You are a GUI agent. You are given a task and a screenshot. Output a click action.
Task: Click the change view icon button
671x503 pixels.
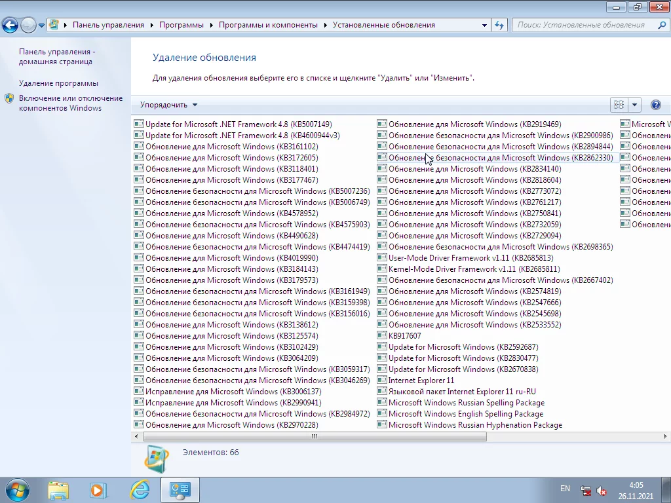(619, 105)
